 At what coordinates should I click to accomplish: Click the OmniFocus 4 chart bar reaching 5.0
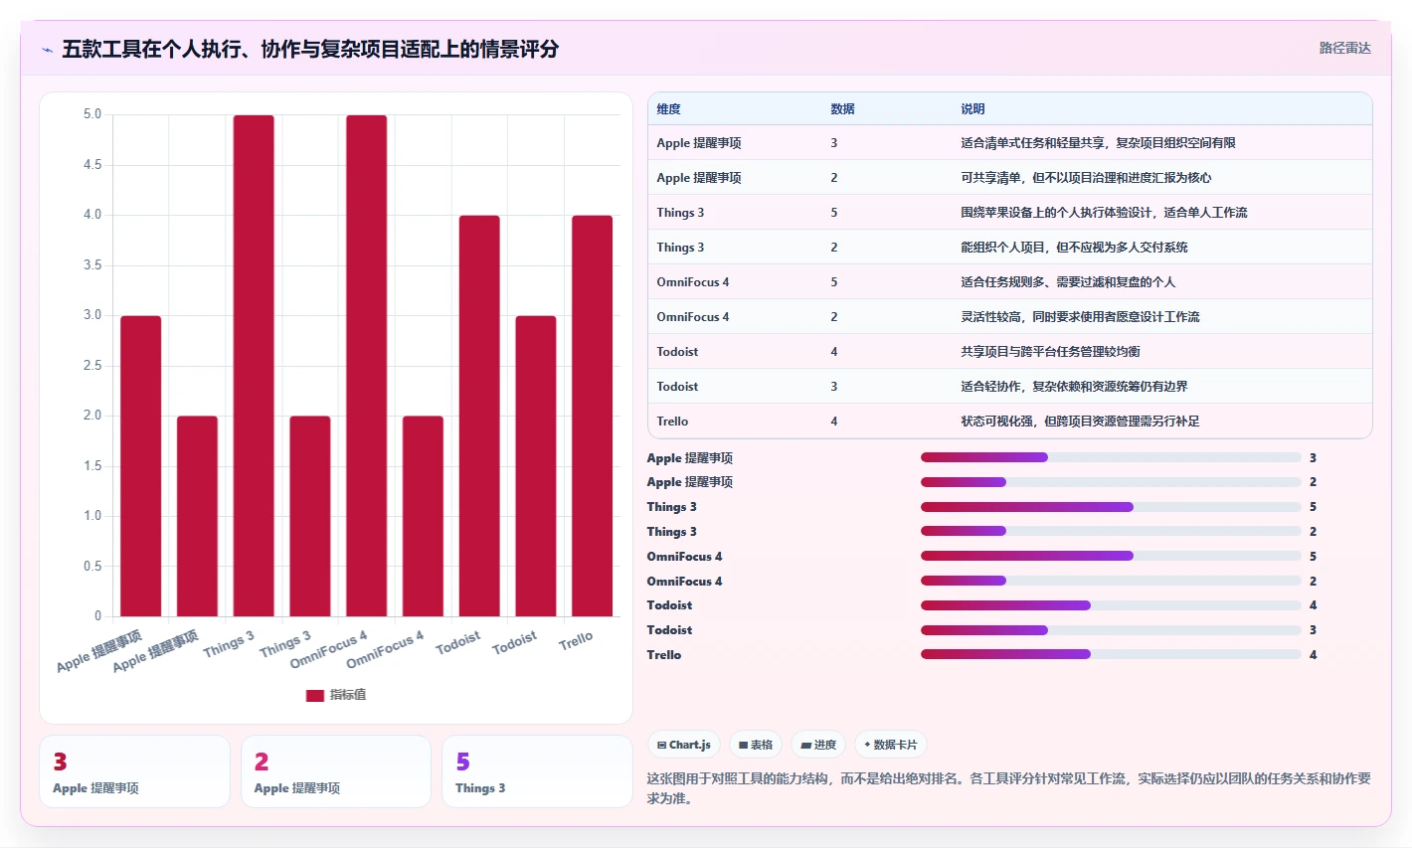point(366,366)
